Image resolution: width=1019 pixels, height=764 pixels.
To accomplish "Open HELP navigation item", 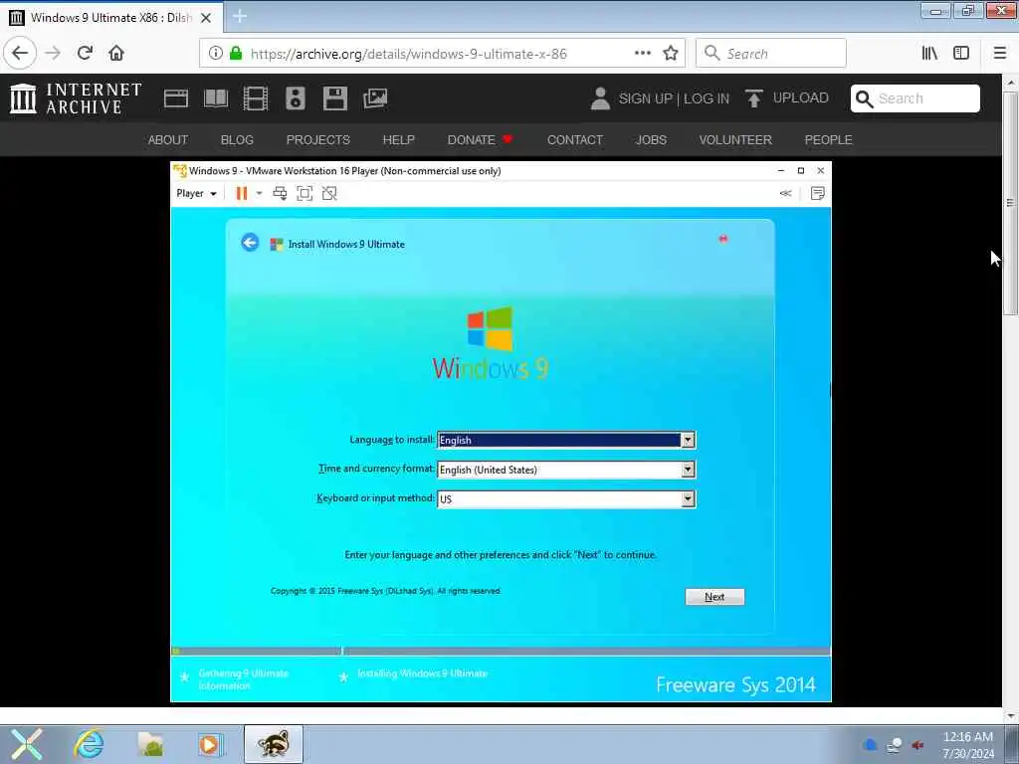I will 398,139.
